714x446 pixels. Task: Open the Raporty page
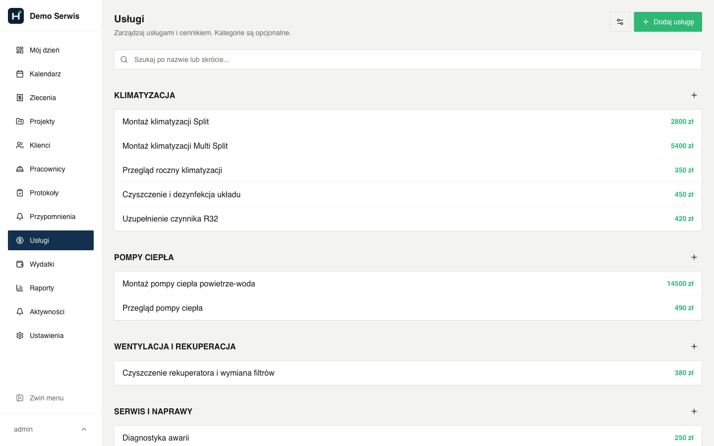(x=51, y=288)
